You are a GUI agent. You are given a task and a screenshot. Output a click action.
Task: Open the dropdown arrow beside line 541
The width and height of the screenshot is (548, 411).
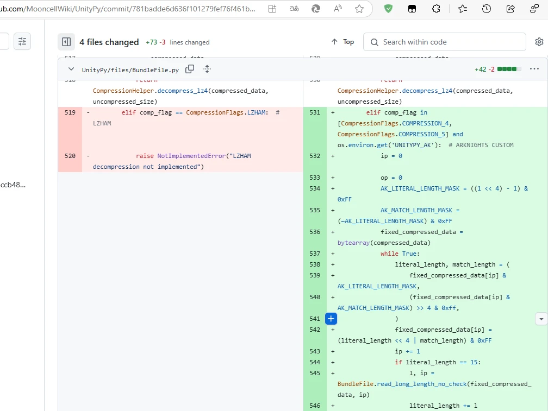coord(541,319)
